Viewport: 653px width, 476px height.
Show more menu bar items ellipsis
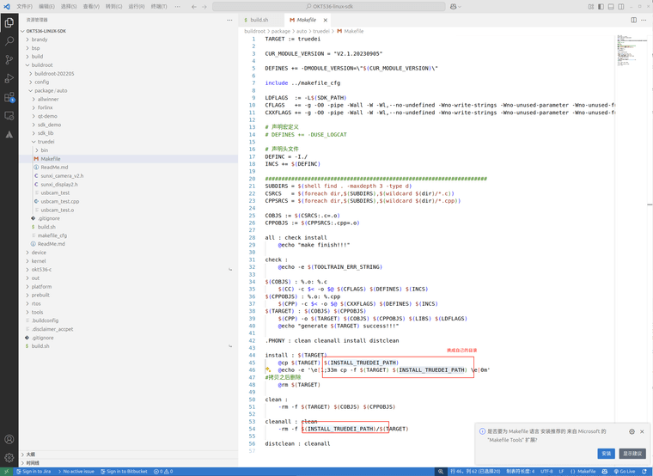pos(178,7)
